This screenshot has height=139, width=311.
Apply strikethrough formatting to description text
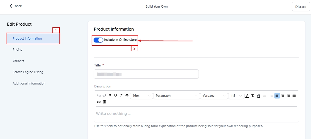tap(127, 96)
